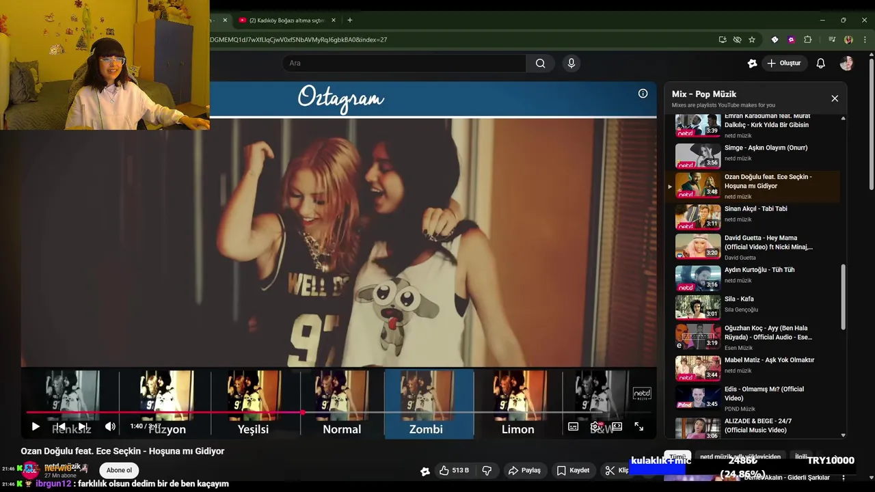Close the Mix - Pop Müzik panel

click(x=835, y=98)
